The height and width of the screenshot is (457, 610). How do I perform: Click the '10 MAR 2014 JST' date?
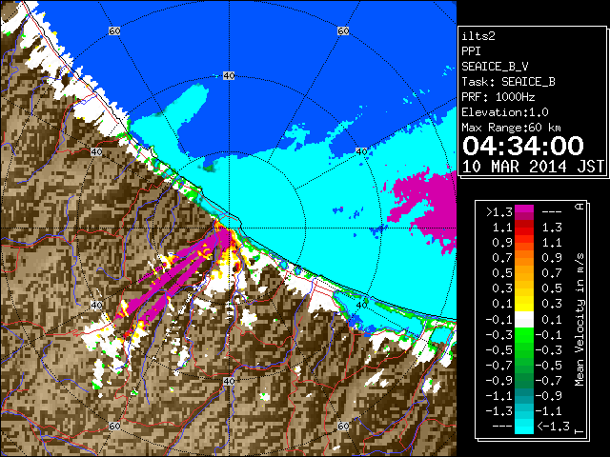pyautogui.click(x=533, y=167)
